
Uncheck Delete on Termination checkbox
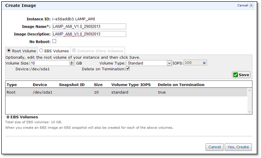[128, 69]
